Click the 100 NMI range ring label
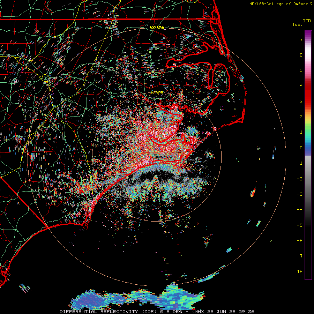The width and height of the screenshot is (314, 314). coord(157,28)
